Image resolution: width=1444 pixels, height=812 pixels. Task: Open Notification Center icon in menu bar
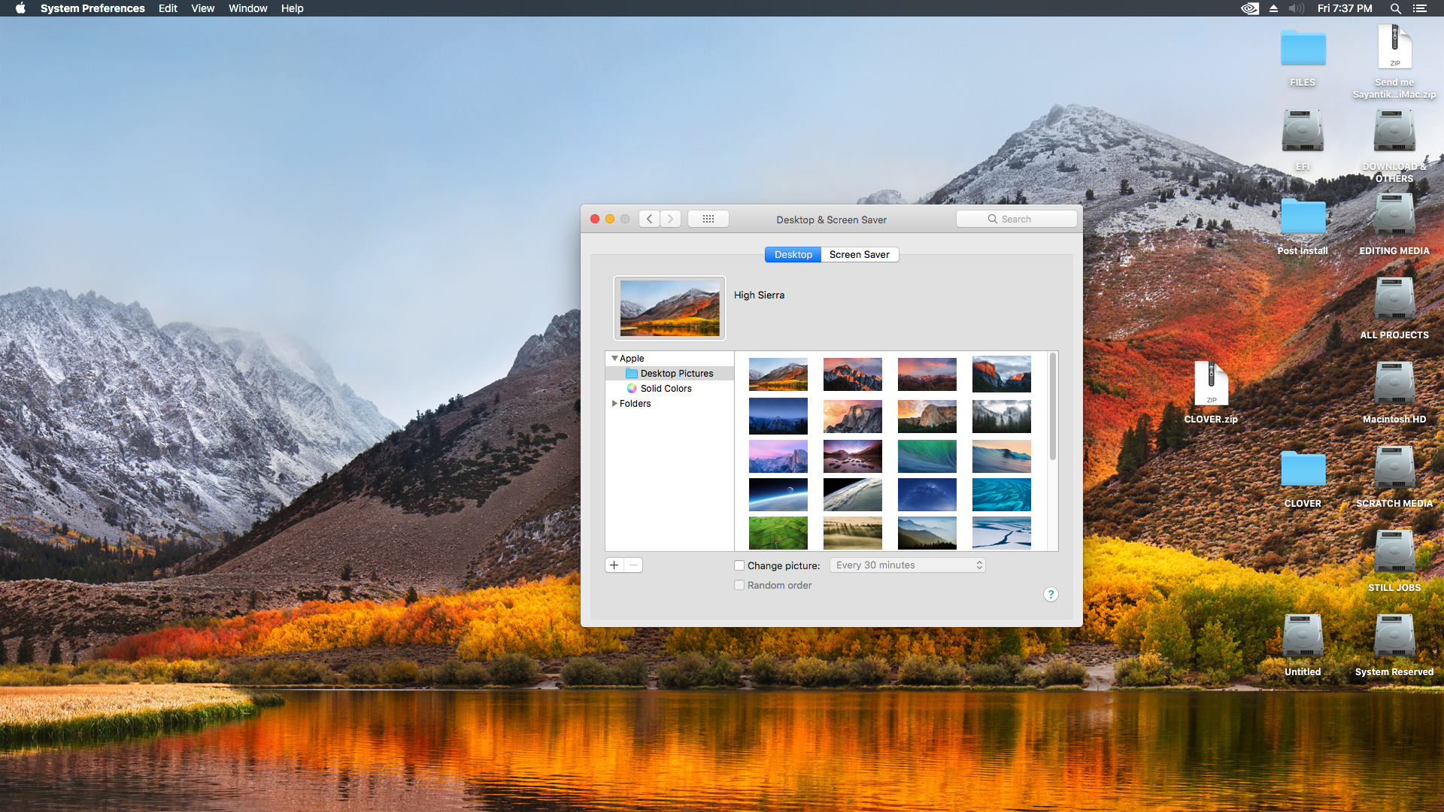(x=1419, y=8)
